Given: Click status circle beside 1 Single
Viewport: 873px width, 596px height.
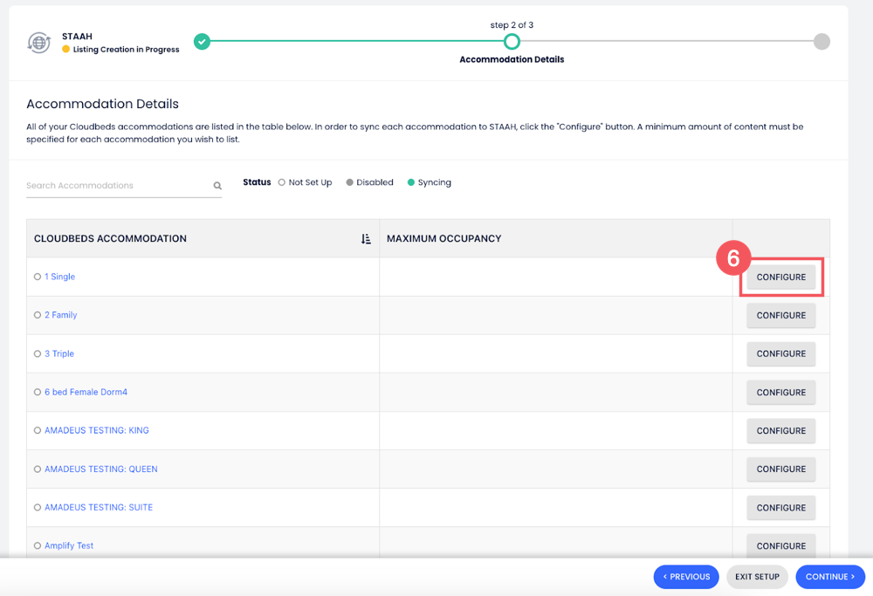Looking at the screenshot, I should pos(38,277).
